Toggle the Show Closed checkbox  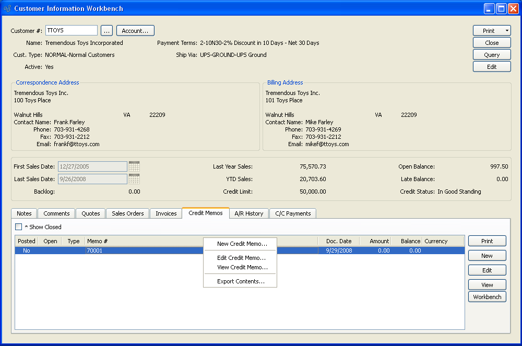tap(19, 227)
